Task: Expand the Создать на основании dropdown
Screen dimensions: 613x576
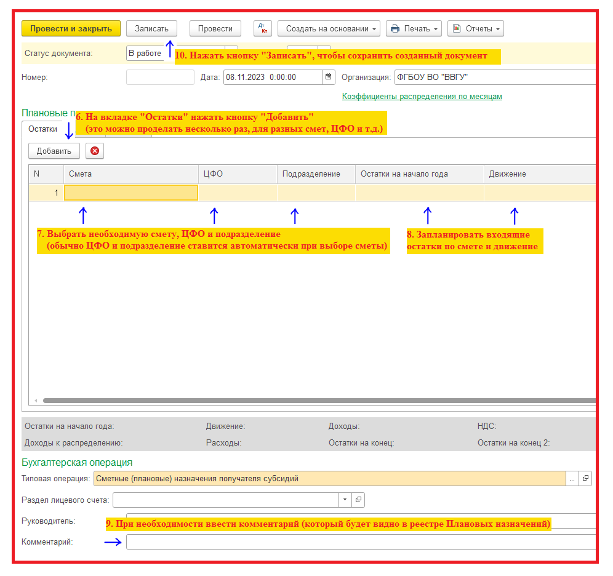Action: click(x=331, y=29)
